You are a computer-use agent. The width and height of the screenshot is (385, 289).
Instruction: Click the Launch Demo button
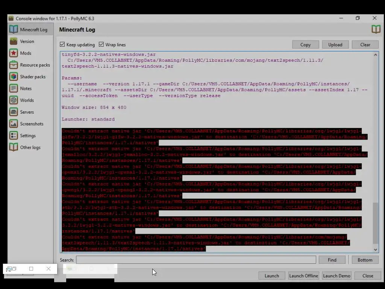pos(336,276)
